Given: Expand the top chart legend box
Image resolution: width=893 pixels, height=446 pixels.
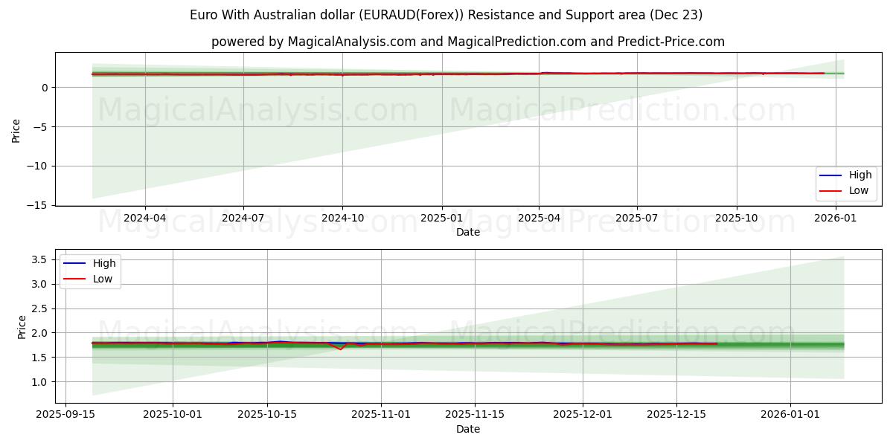Looking at the screenshot, I should pos(848,182).
